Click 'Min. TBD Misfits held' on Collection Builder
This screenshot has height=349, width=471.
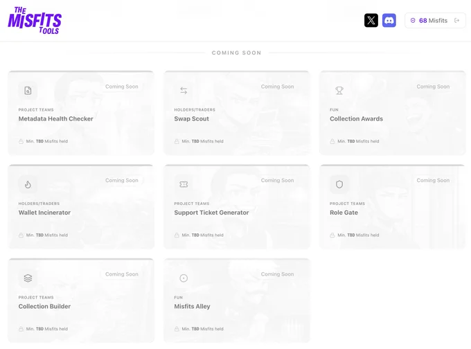(47, 329)
